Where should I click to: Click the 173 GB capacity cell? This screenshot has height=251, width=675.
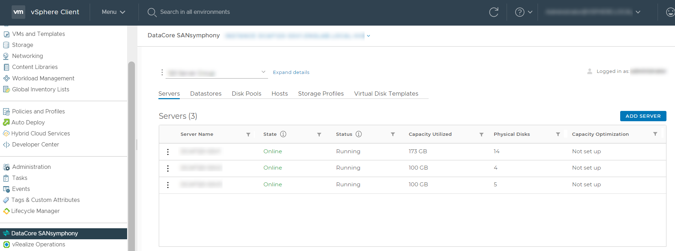tap(418, 151)
